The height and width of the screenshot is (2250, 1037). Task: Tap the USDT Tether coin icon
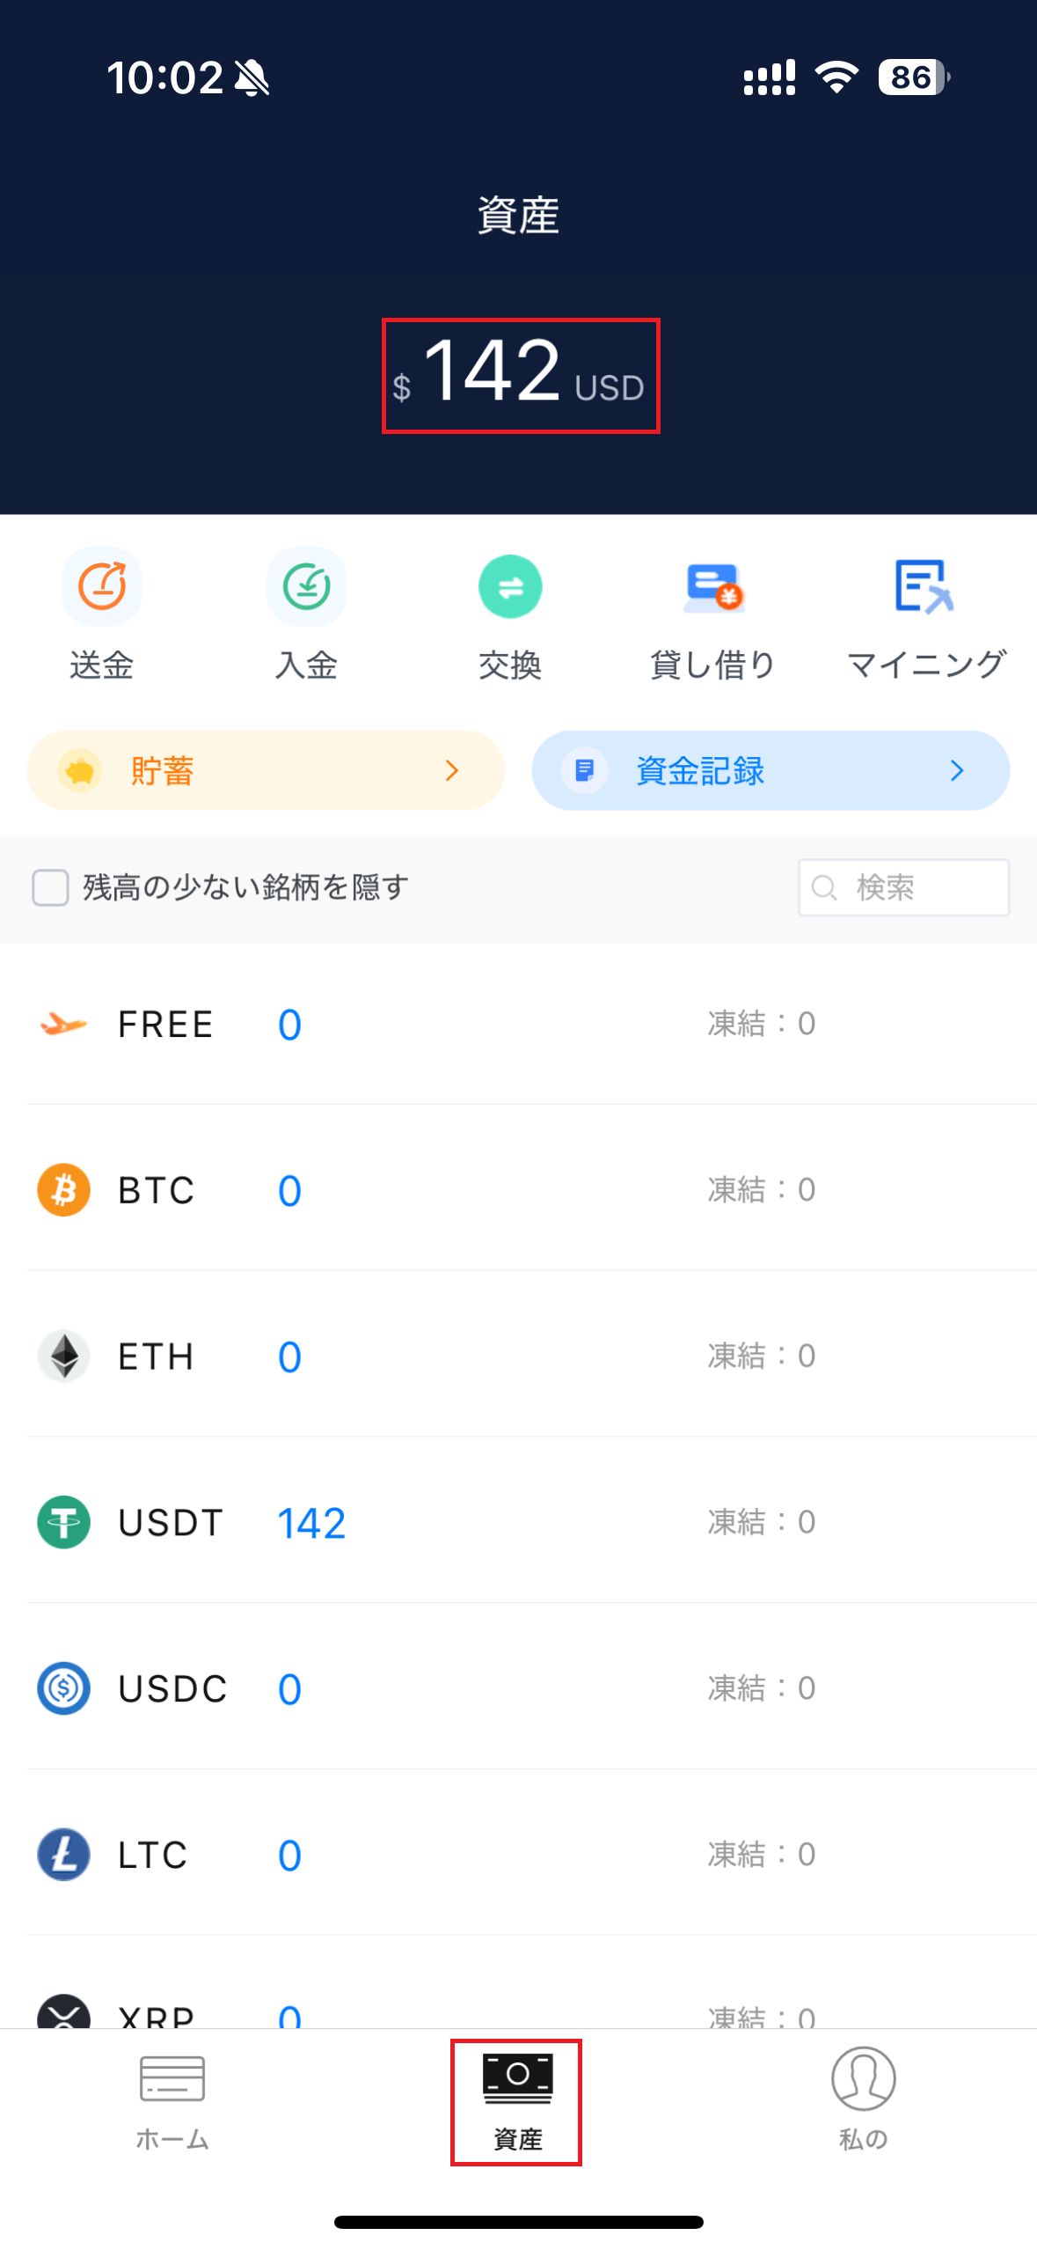tap(63, 1523)
